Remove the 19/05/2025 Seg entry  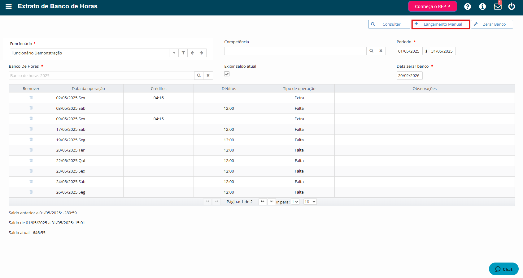(x=31, y=139)
